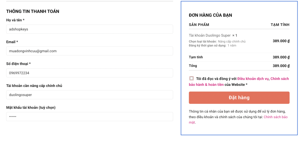Click the ĐƠN HÀNG CỦA BẠN heading
Image resolution: width=303 pixels, height=143 pixels.
point(210,15)
